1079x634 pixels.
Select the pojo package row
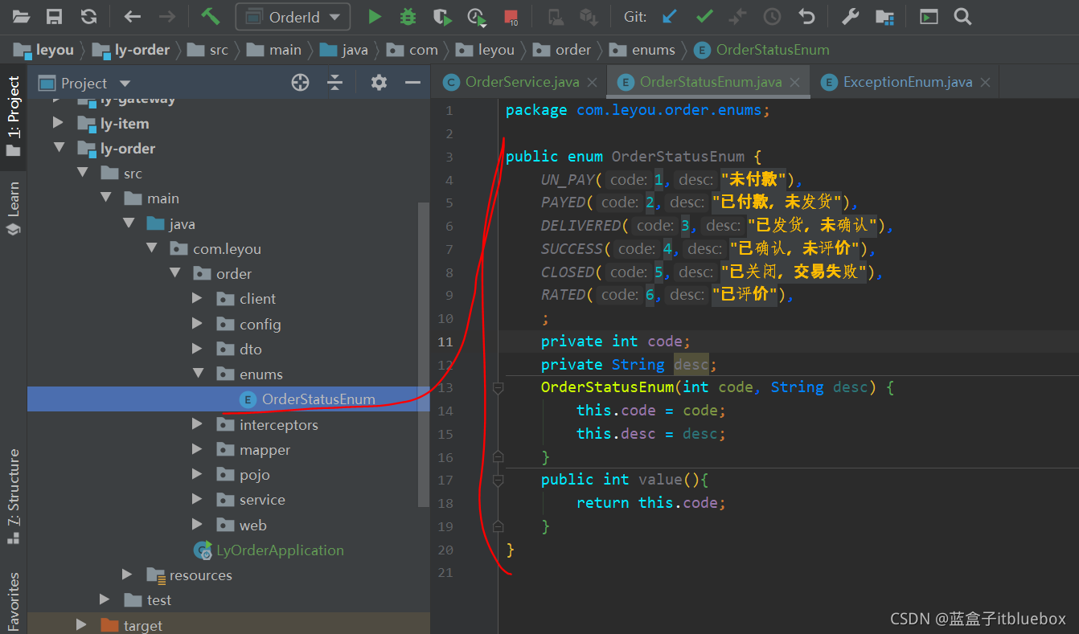pos(228,474)
